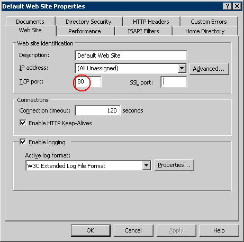Confirm with the OK button
The image size is (244, 242).
(91, 230)
